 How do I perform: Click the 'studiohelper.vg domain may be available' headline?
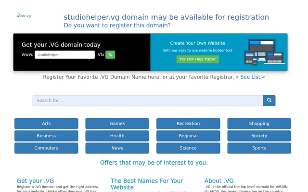(x=166, y=17)
